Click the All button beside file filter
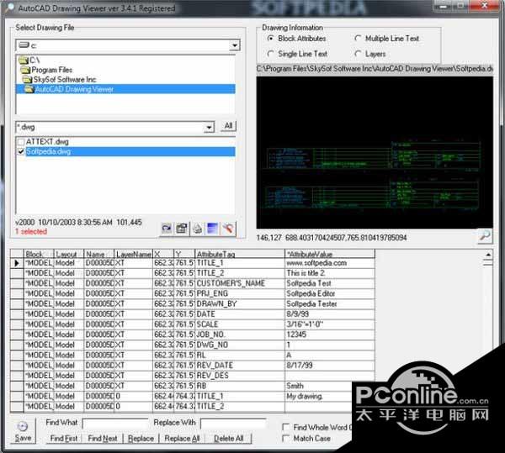The width and height of the screenshot is (505, 453). pyautogui.click(x=228, y=126)
